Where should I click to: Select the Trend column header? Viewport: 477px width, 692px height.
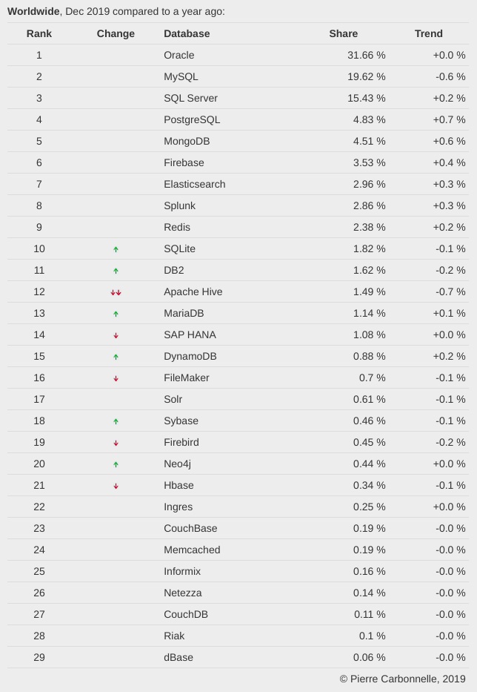(x=428, y=33)
